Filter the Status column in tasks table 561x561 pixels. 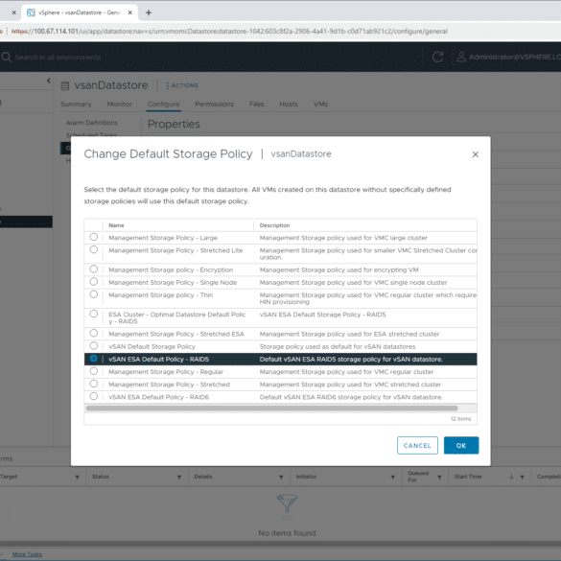(x=179, y=478)
